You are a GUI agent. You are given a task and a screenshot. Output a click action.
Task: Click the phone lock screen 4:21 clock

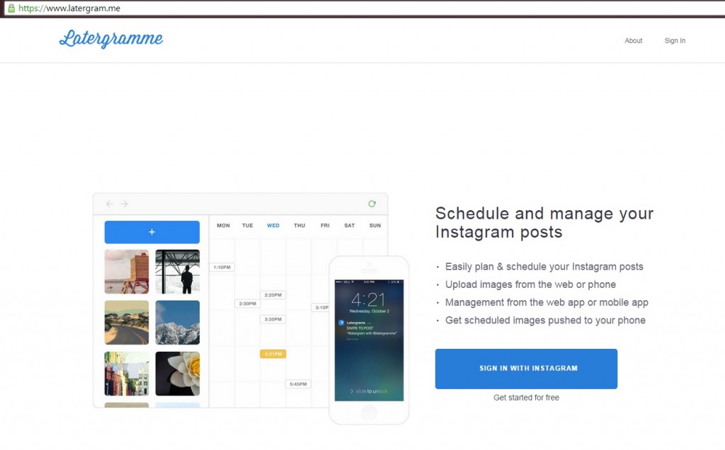pos(368,300)
